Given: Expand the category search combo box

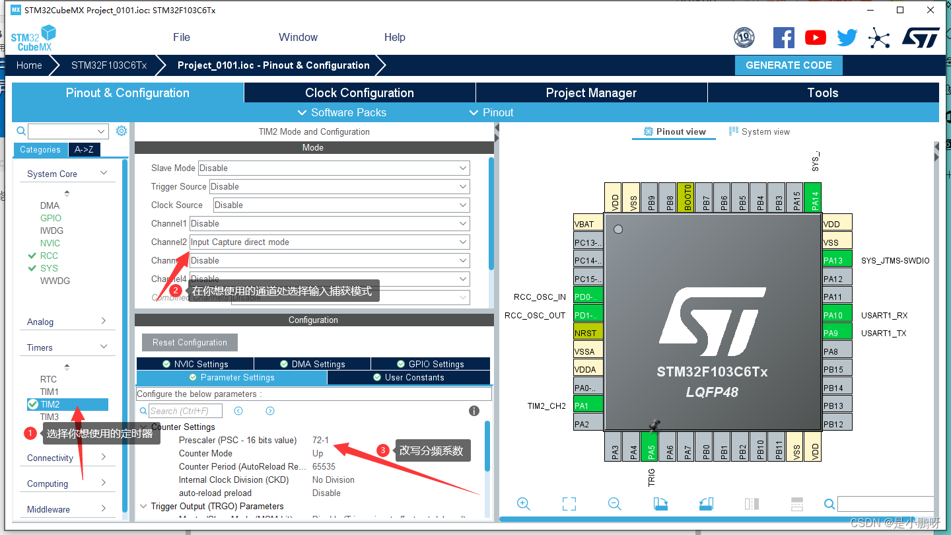Looking at the screenshot, I should pyautogui.click(x=102, y=131).
